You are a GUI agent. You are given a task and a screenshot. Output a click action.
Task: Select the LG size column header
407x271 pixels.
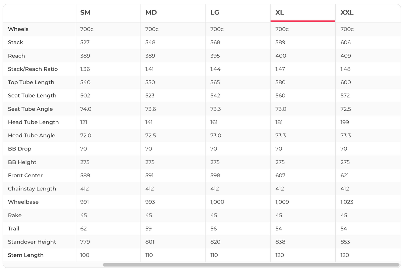click(215, 13)
